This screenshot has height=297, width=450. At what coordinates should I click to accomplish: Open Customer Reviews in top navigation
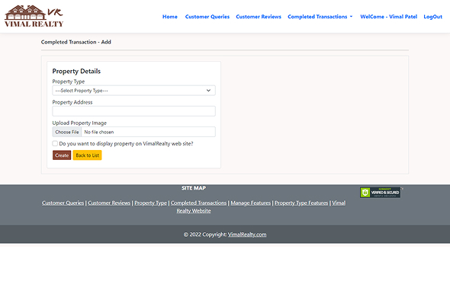pos(259,17)
